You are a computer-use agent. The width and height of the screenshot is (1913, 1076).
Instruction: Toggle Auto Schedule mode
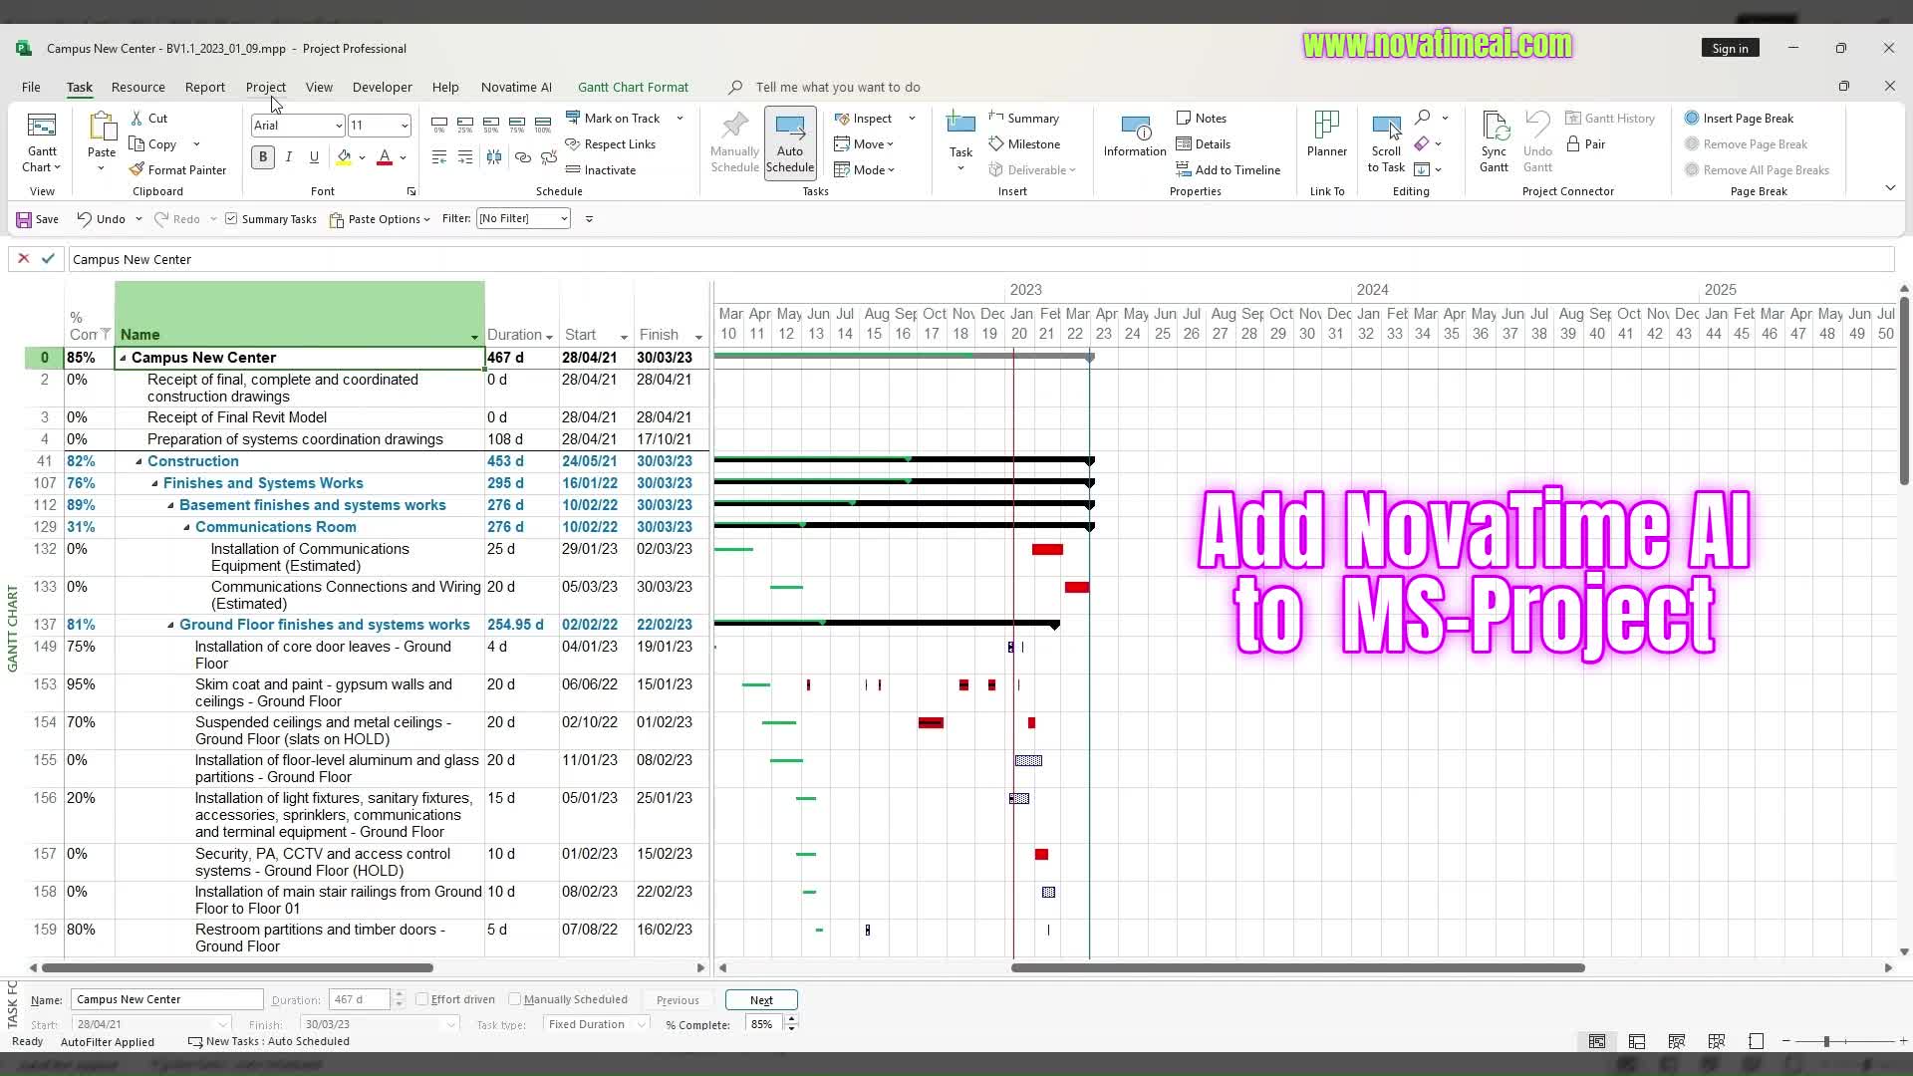[790, 142]
